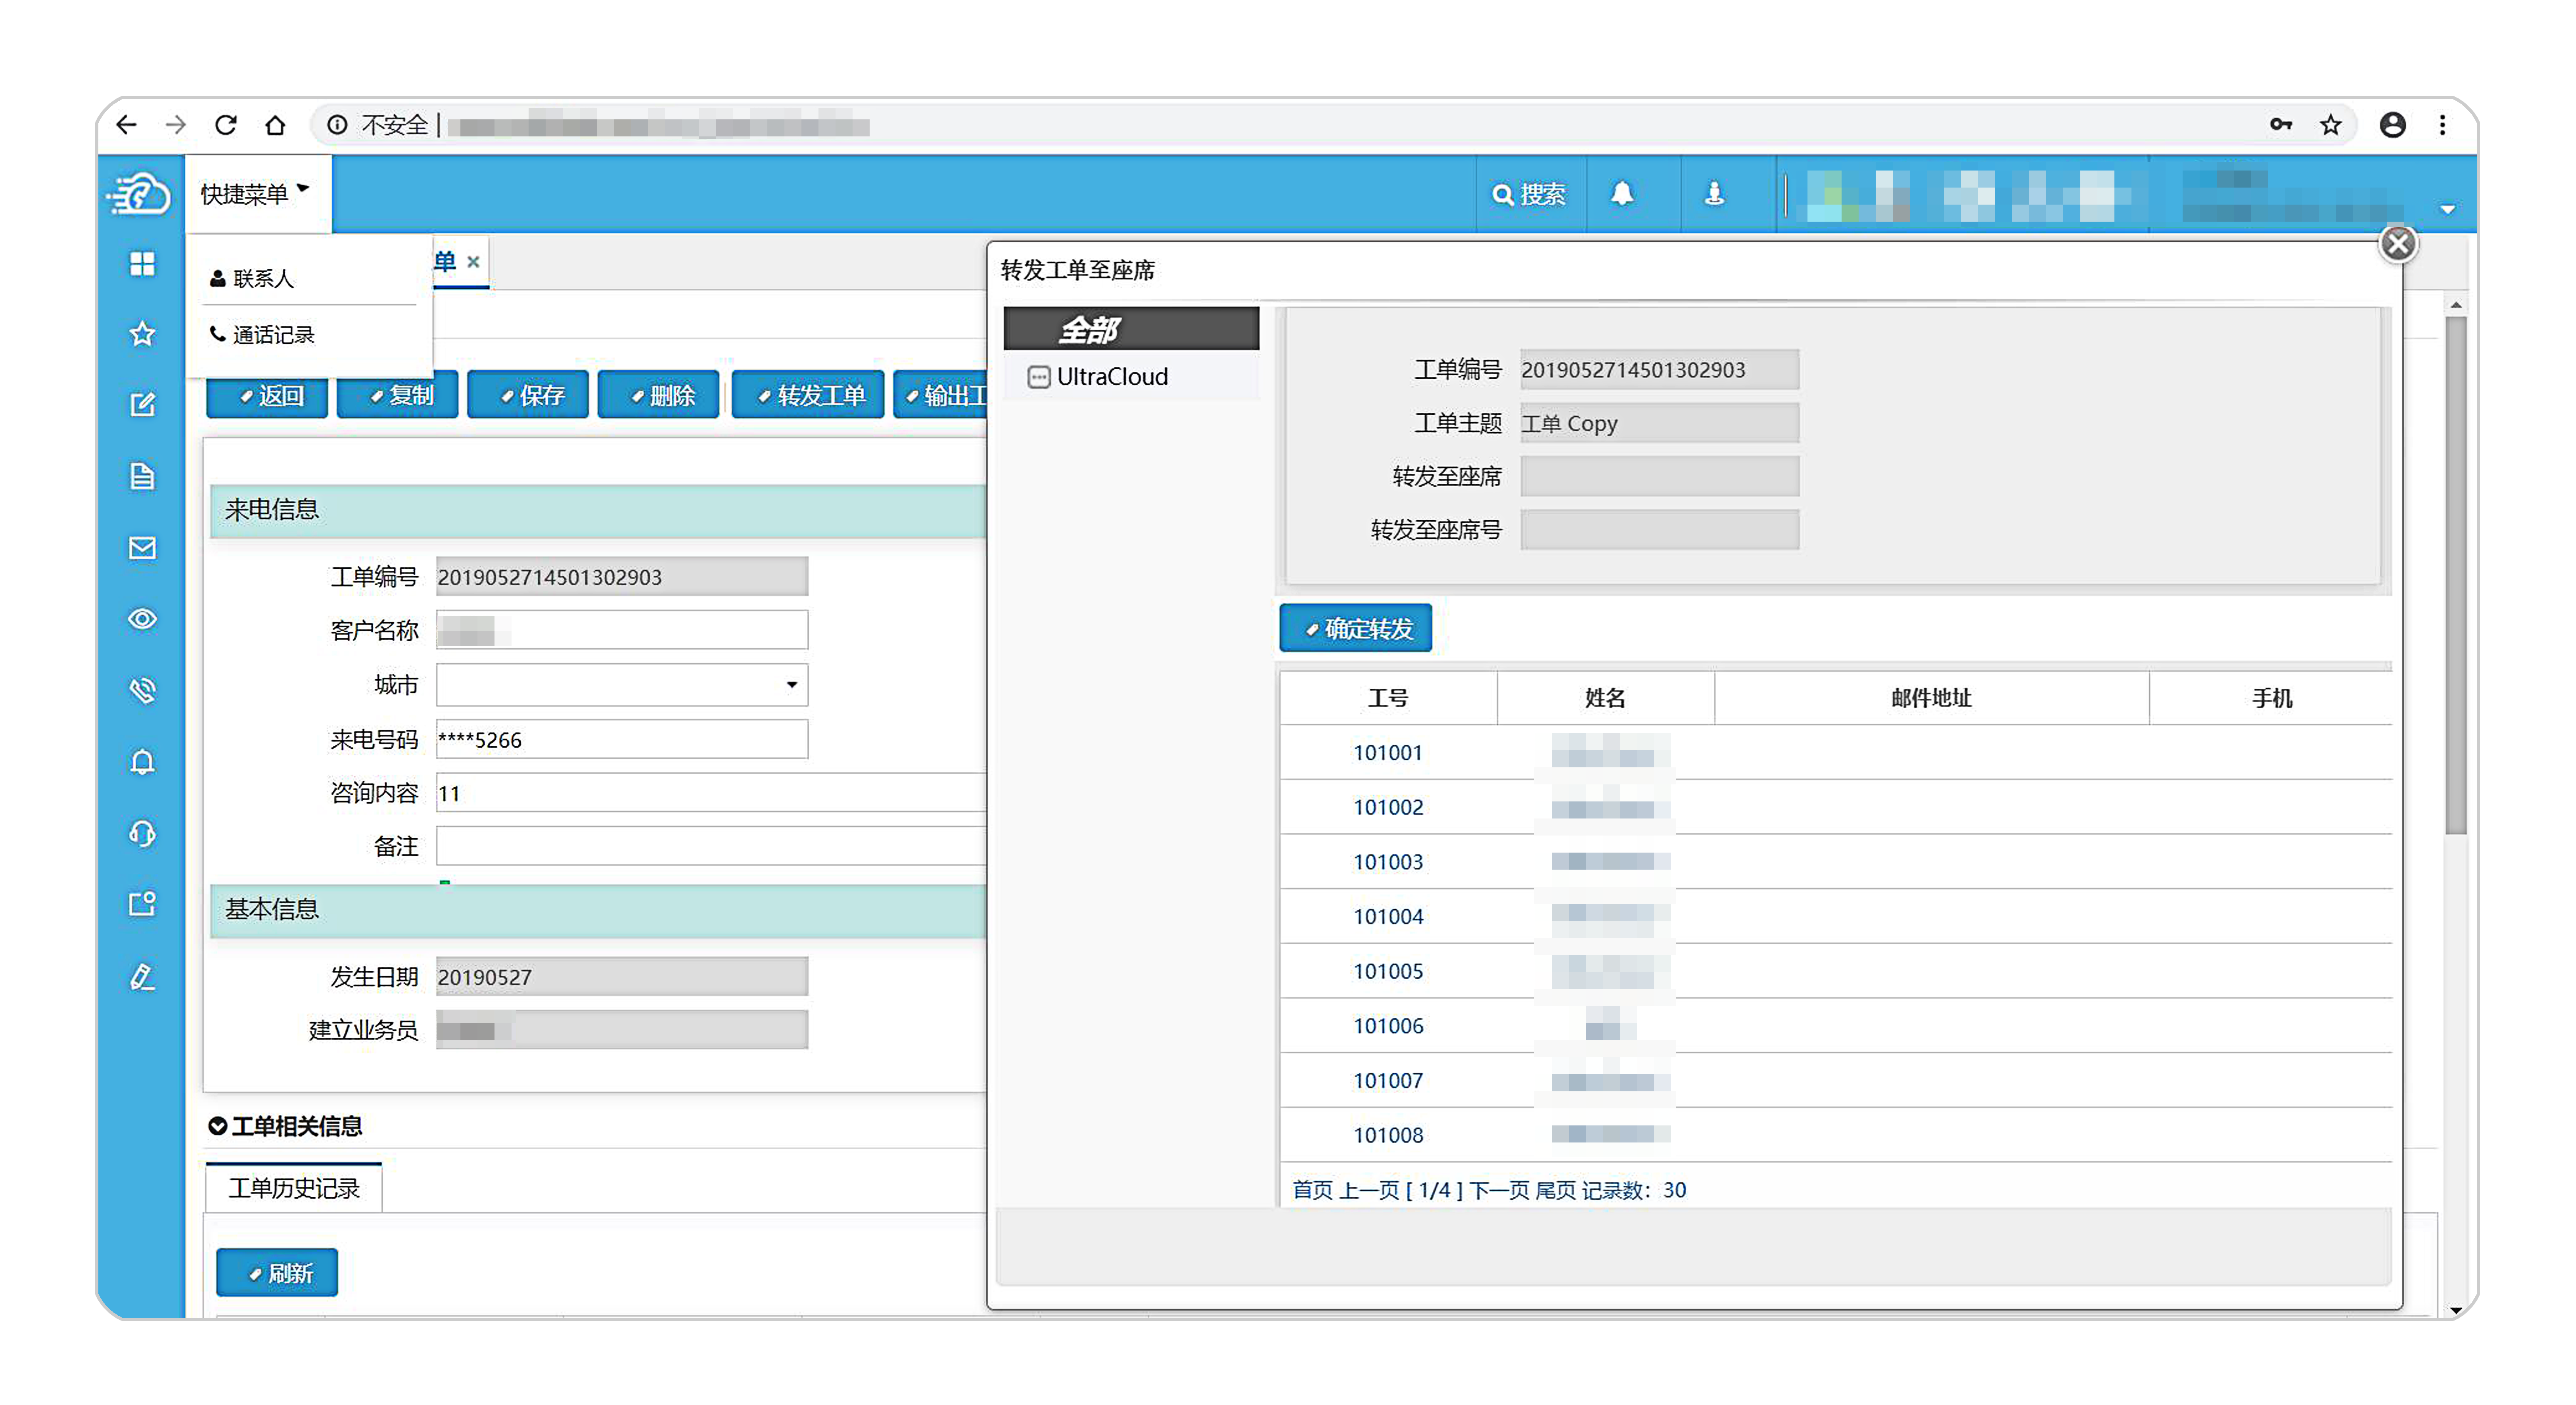2576x1405 pixels.
Task: Open the pencil sign sidebar icon
Action: 142,977
